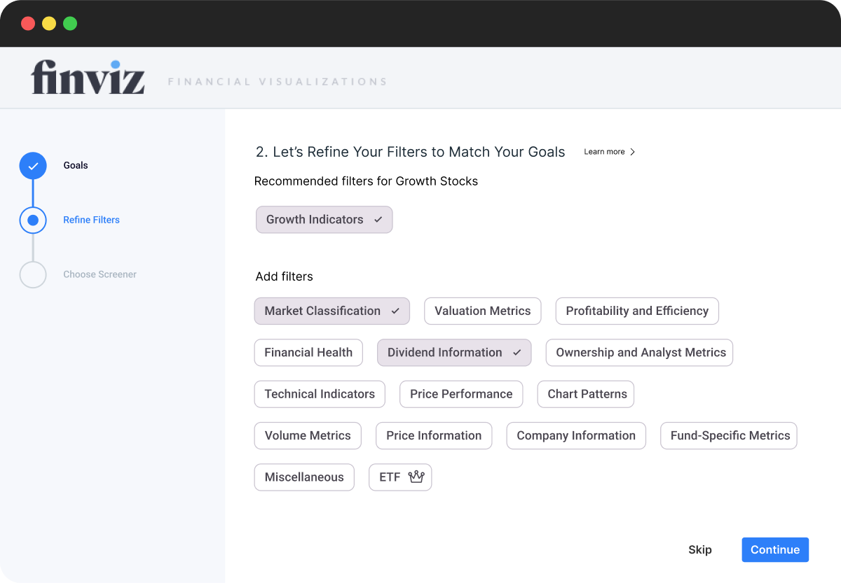Go to the Choose Screener step label

point(100,274)
